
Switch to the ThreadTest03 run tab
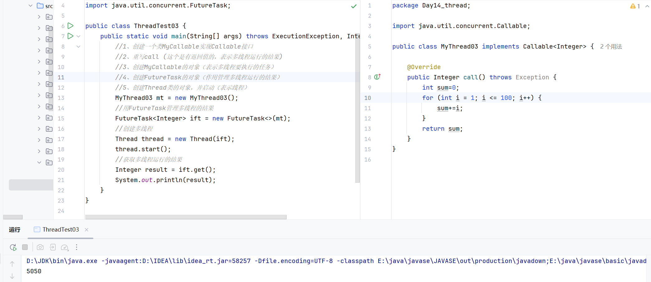point(61,229)
